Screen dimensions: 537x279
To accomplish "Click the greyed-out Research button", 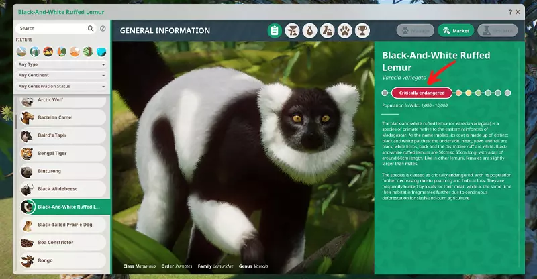I will point(497,30).
